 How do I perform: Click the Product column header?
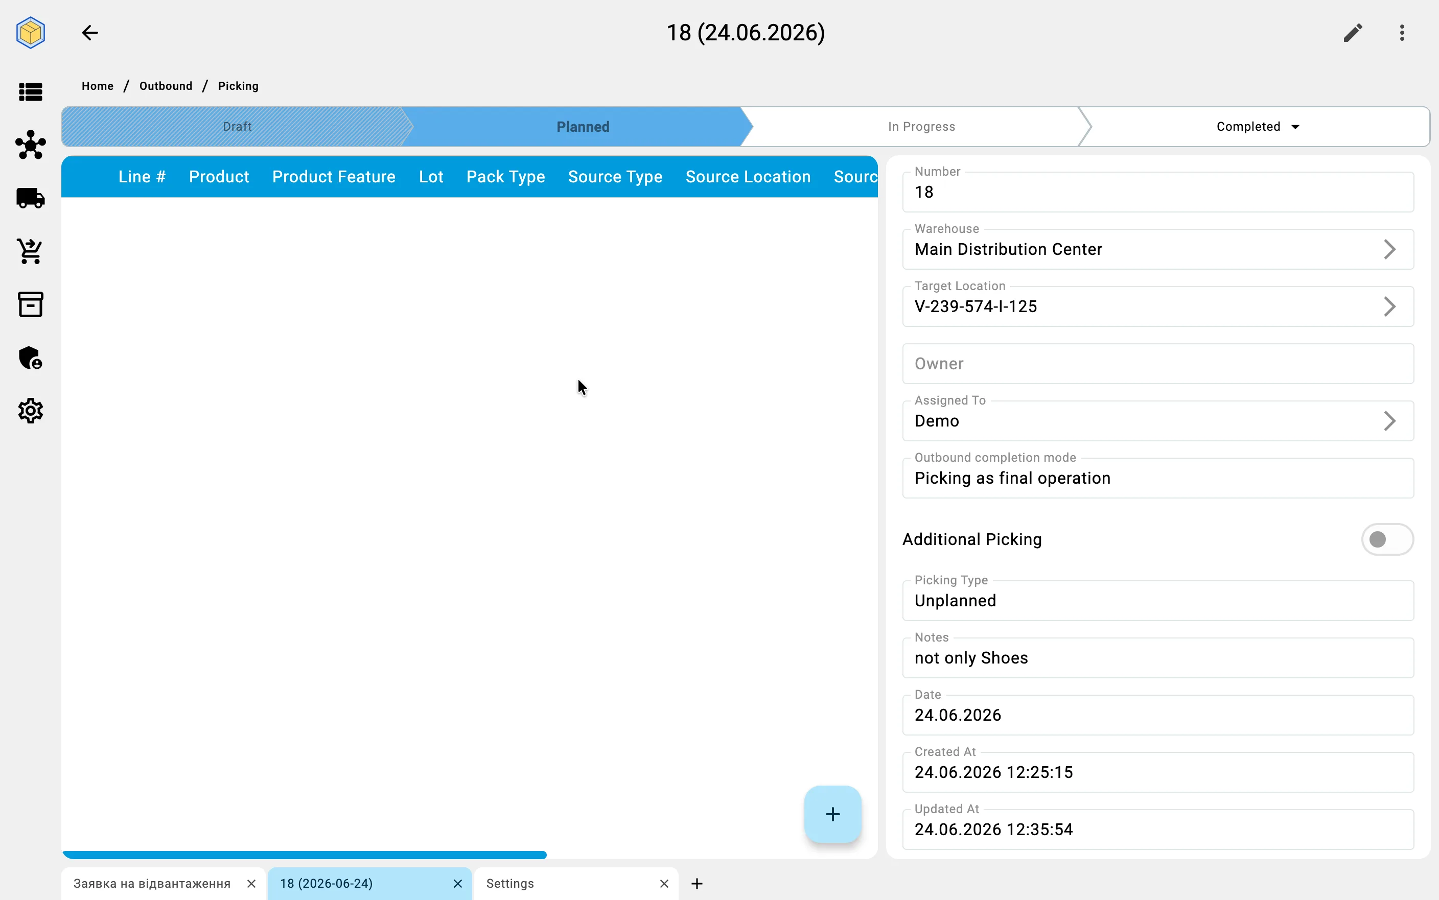[x=219, y=177]
